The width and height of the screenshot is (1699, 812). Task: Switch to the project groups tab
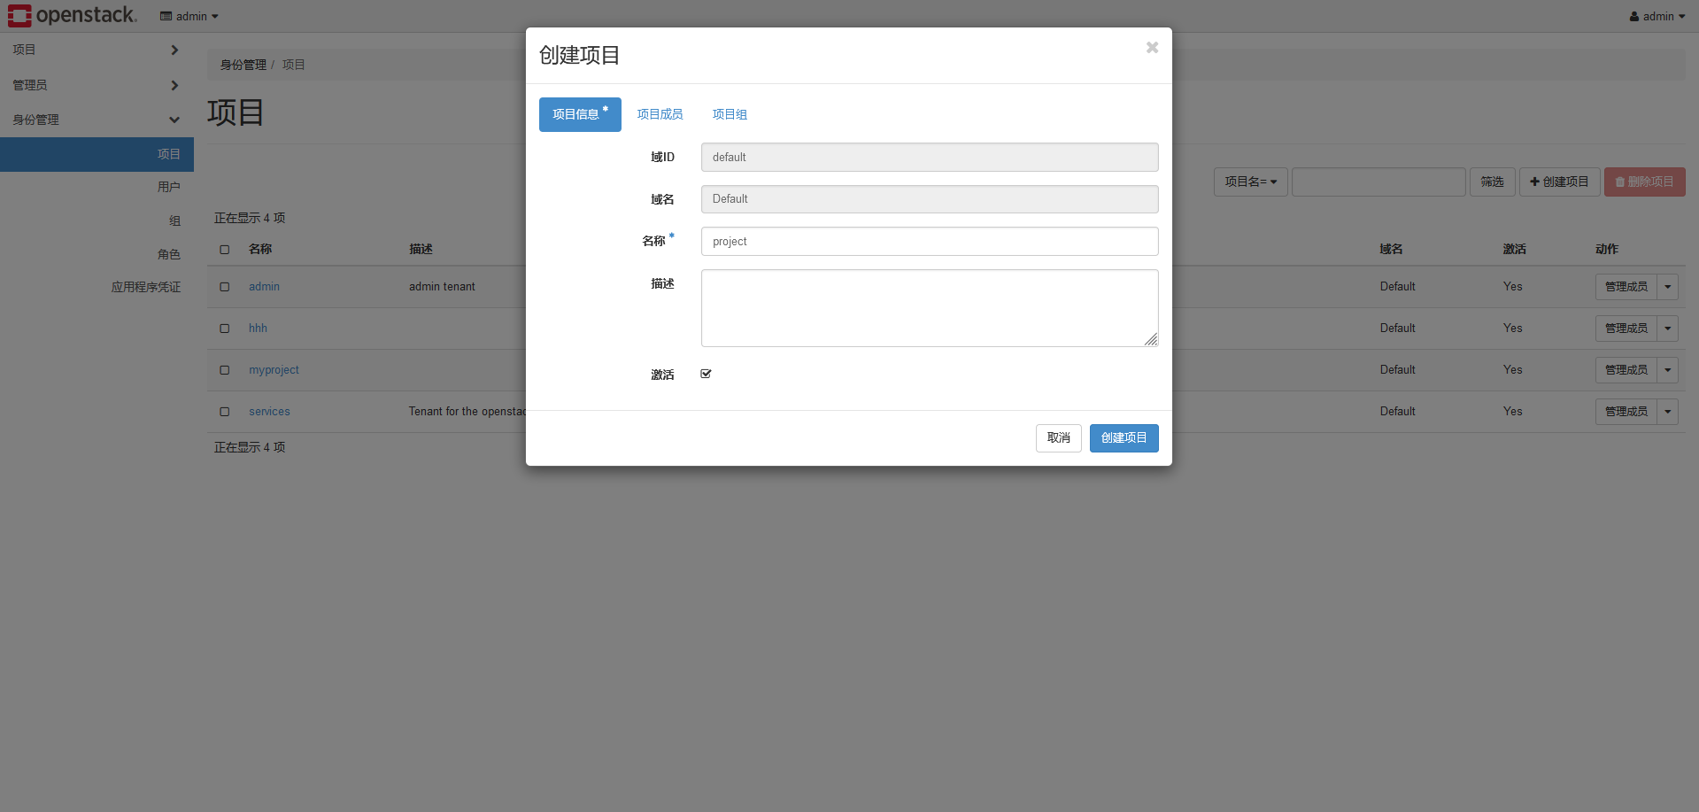(x=730, y=114)
